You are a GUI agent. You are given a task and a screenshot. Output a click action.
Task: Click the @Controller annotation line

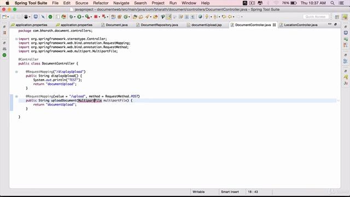click(28, 60)
